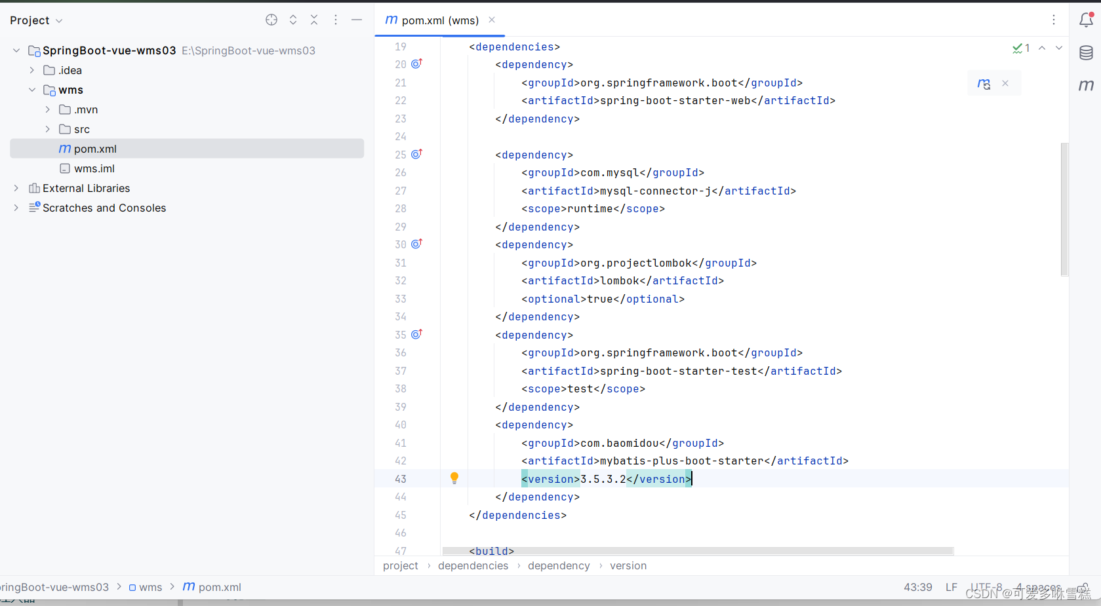Expand External Libraries
This screenshot has height=606, width=1101.
[15, 188]
